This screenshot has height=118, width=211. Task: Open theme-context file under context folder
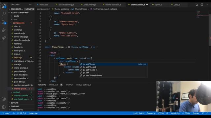(x=21, y=95)
